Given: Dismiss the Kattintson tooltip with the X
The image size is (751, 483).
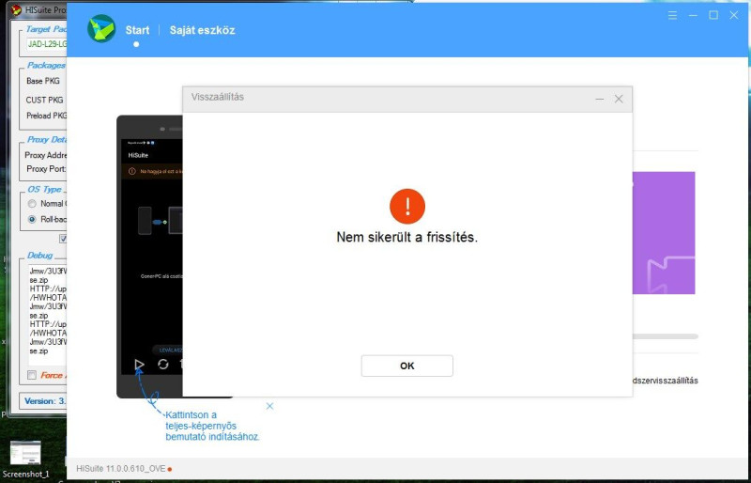Looking at the screenshot, I should coord(269,406).
